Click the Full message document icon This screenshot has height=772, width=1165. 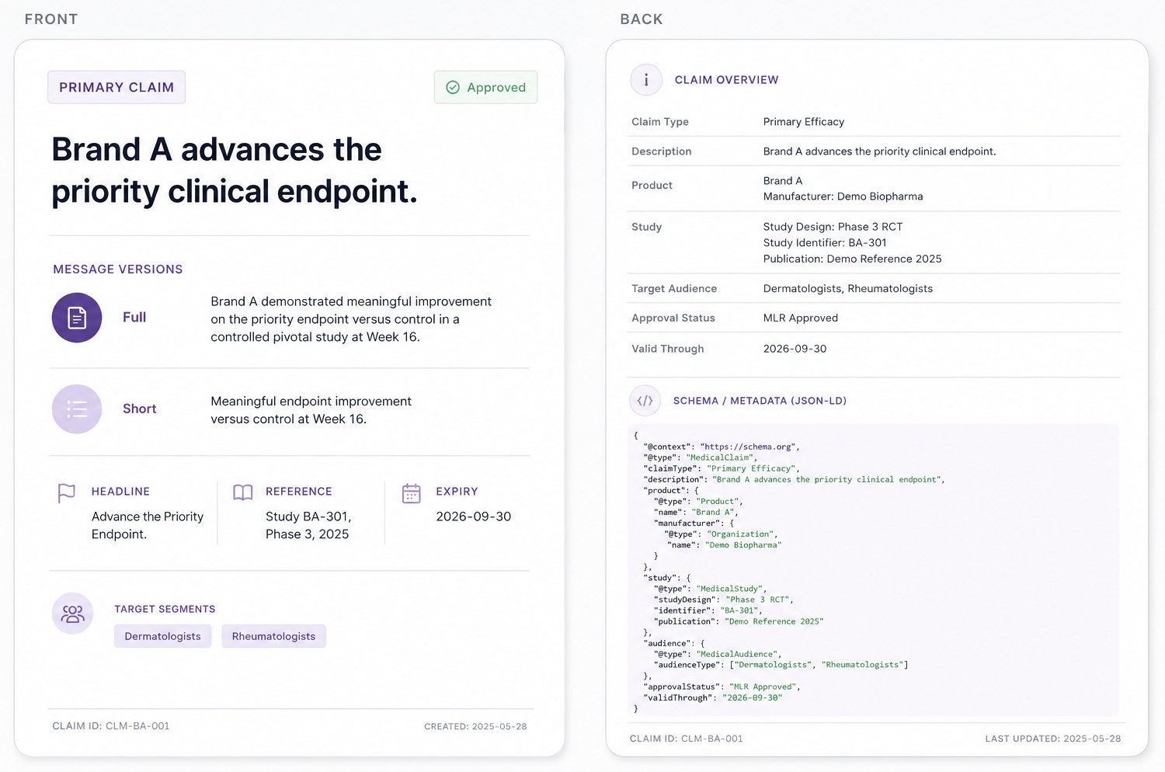click(77, 318)
